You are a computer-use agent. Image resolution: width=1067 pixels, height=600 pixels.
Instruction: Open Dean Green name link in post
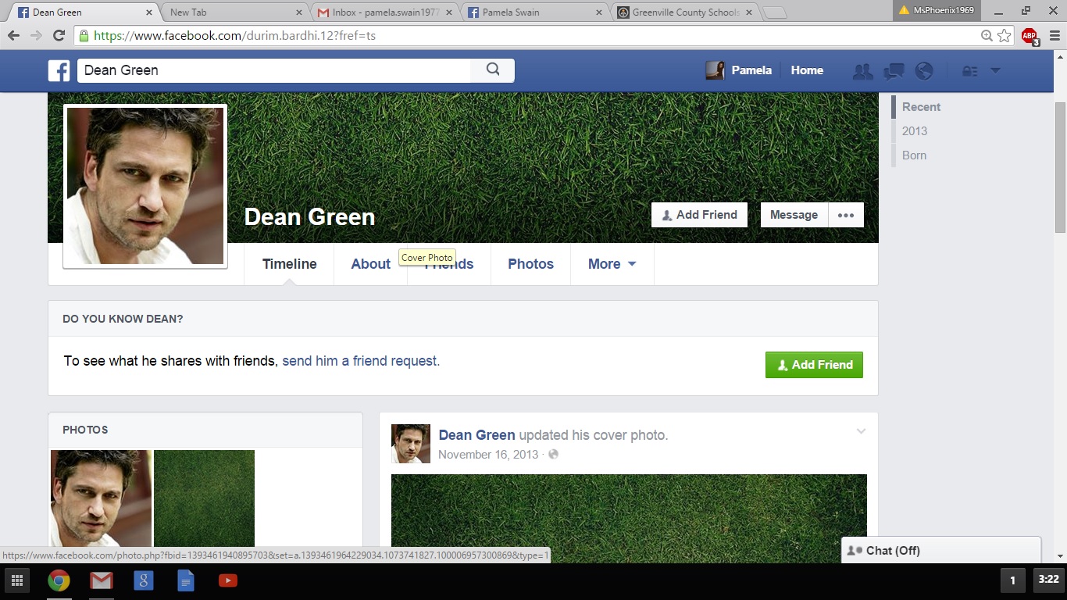[x=477, y=435]
